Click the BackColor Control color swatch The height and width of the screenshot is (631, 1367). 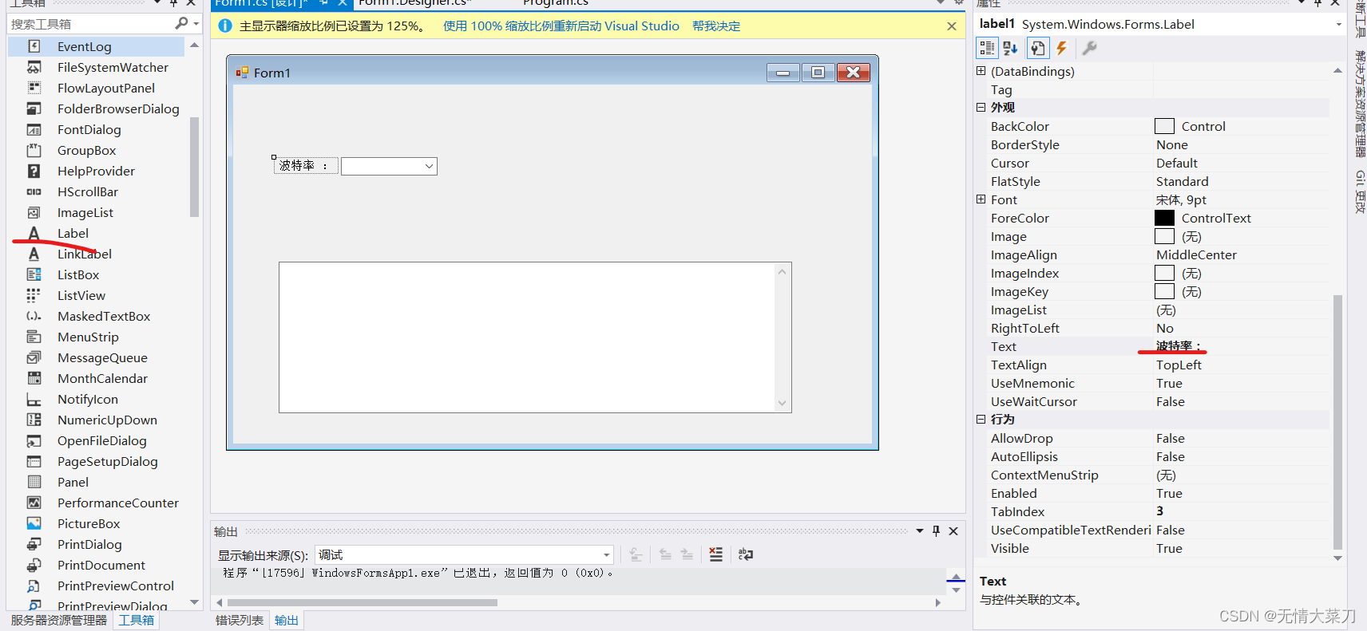coord(1164,126)
